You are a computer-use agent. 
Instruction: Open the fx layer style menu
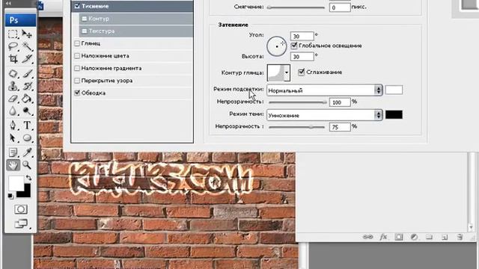click(x=383, y=237)
